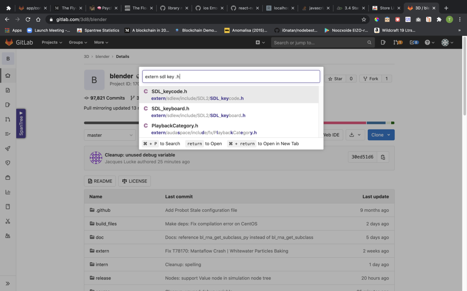Viewport: 467px width, 291px height.
Task: Open the Spantree Statistics bookmark
Action: (98, 31)
